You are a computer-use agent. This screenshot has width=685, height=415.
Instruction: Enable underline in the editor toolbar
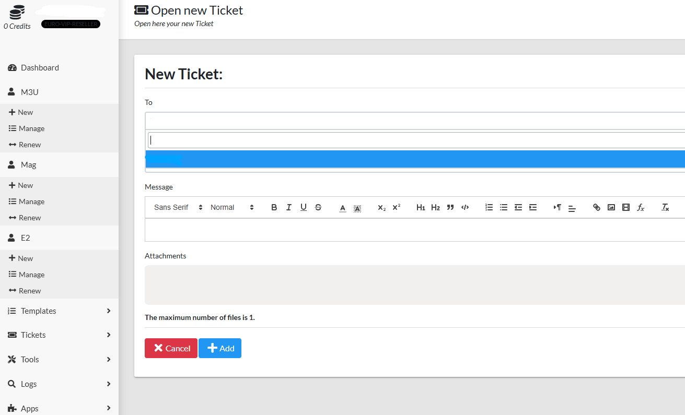coord(303,207)
